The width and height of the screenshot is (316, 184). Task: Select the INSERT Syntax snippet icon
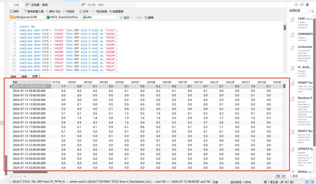point(292,84)
